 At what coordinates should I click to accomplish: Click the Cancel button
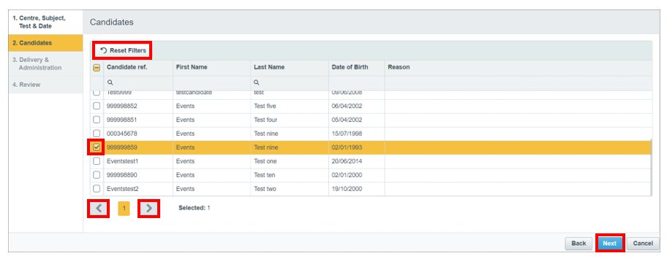(643, 243)
